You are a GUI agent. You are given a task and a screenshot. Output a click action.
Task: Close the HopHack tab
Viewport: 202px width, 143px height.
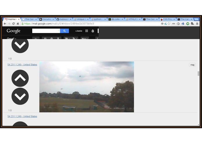click(19, 19)
